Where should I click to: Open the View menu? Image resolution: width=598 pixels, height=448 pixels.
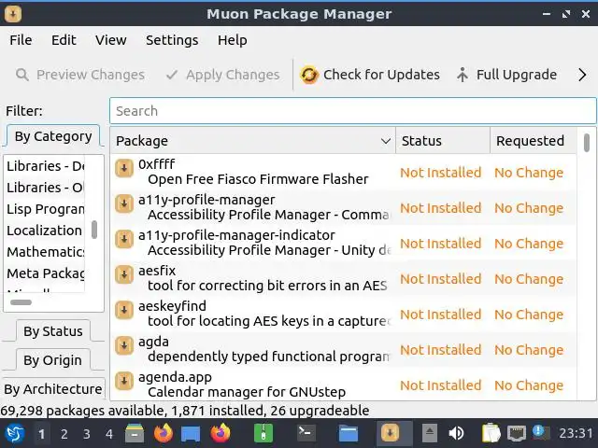pos(110,40)
